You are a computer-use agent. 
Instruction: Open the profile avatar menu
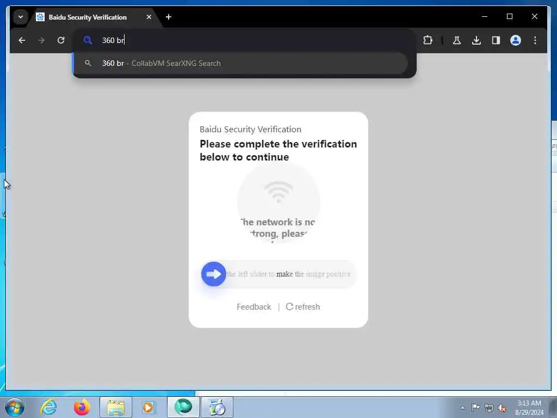[x=516, y=40]
